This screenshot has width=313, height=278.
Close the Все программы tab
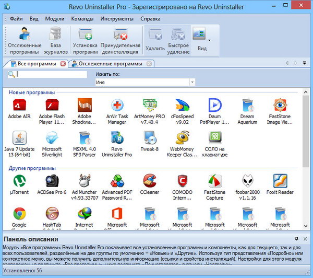pos(63,64)
